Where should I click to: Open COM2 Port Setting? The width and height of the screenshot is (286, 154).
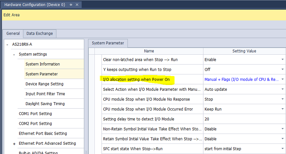coord(35,124)
